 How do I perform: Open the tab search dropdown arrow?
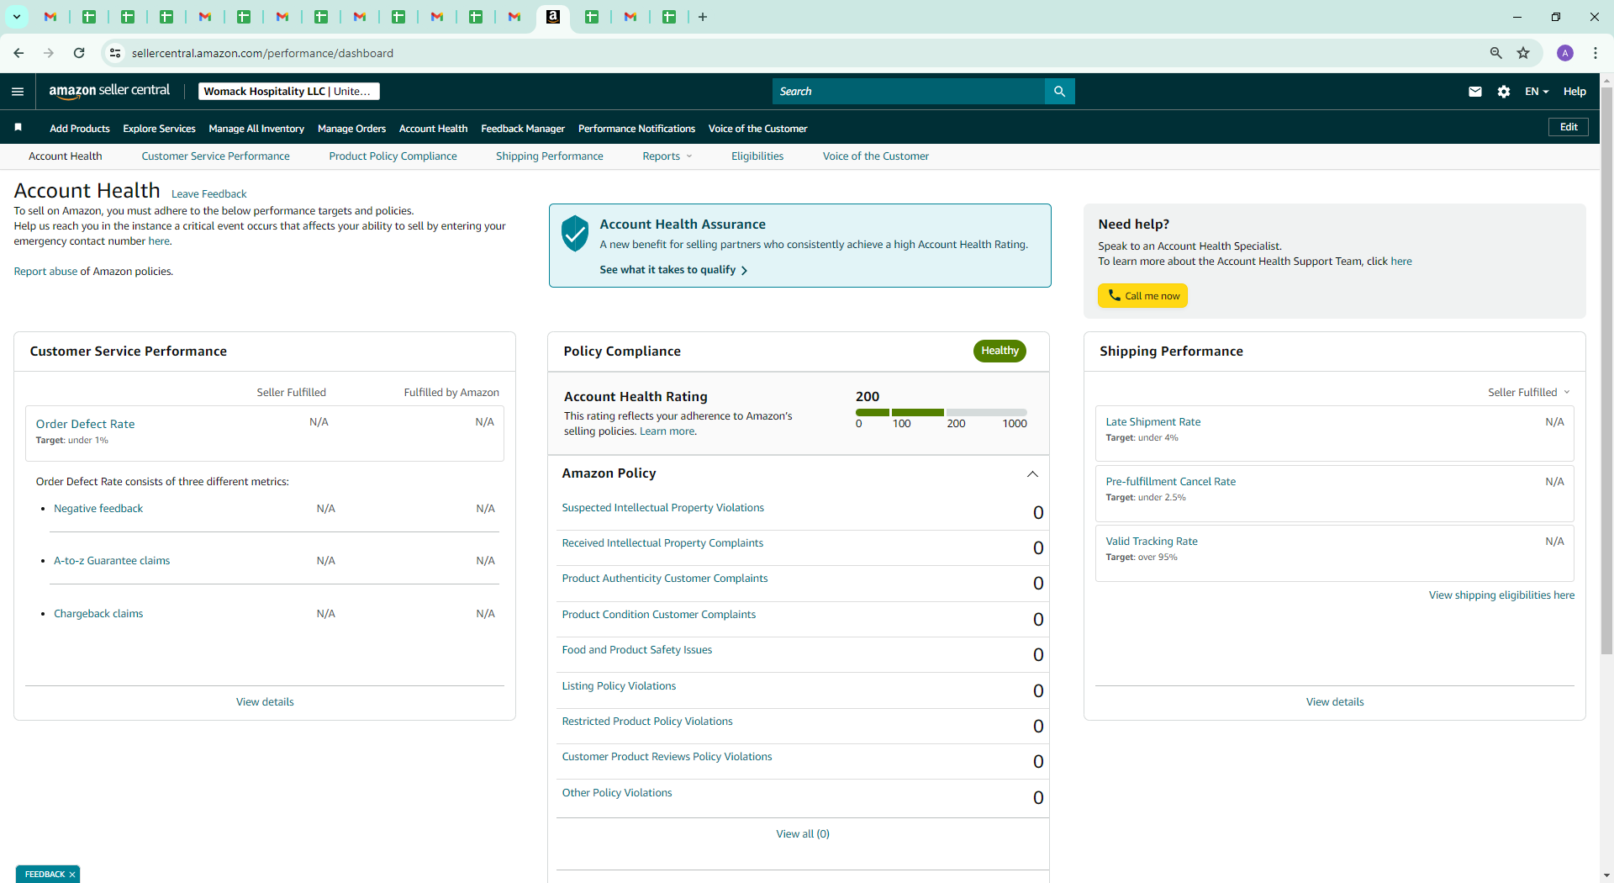click(x=16, y=17)
